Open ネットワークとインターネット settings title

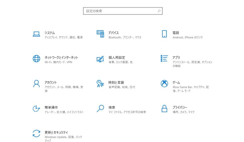click(61, 58)
